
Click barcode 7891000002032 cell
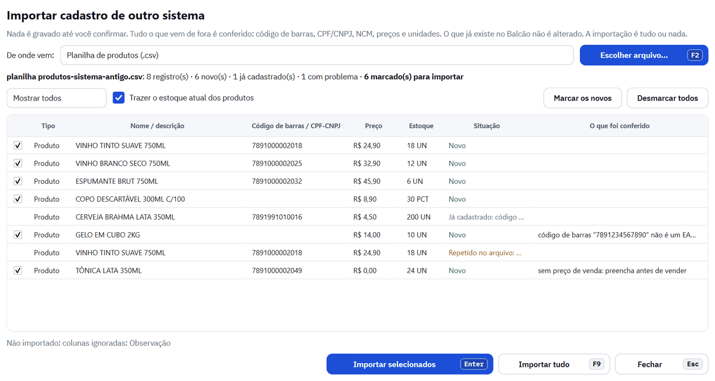click(277, 181)
